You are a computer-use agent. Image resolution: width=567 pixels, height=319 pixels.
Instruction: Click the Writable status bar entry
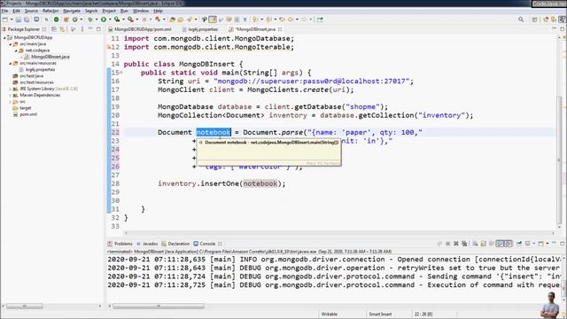tap(330, 315)
